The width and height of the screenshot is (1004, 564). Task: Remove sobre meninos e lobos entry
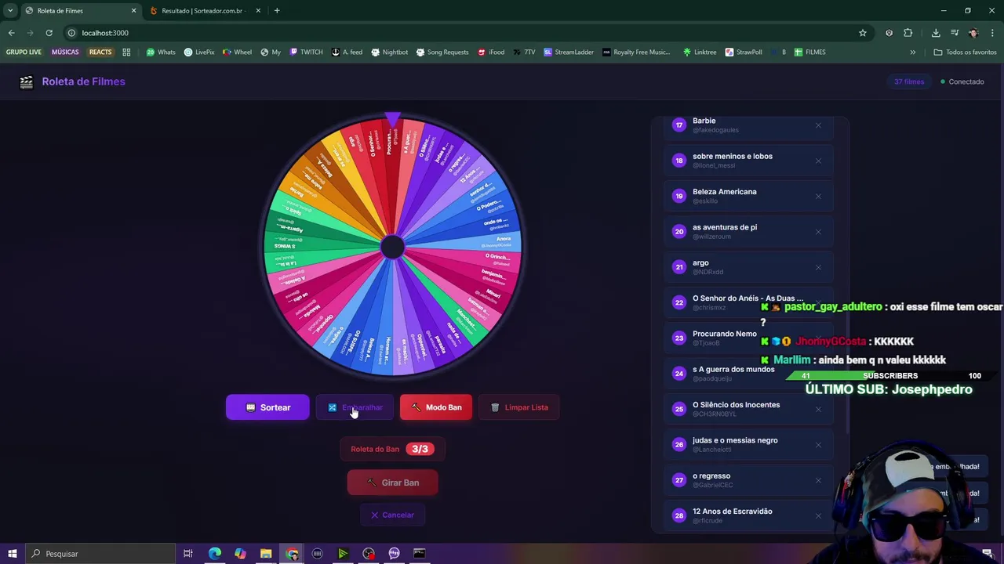[x=818, y=161]
